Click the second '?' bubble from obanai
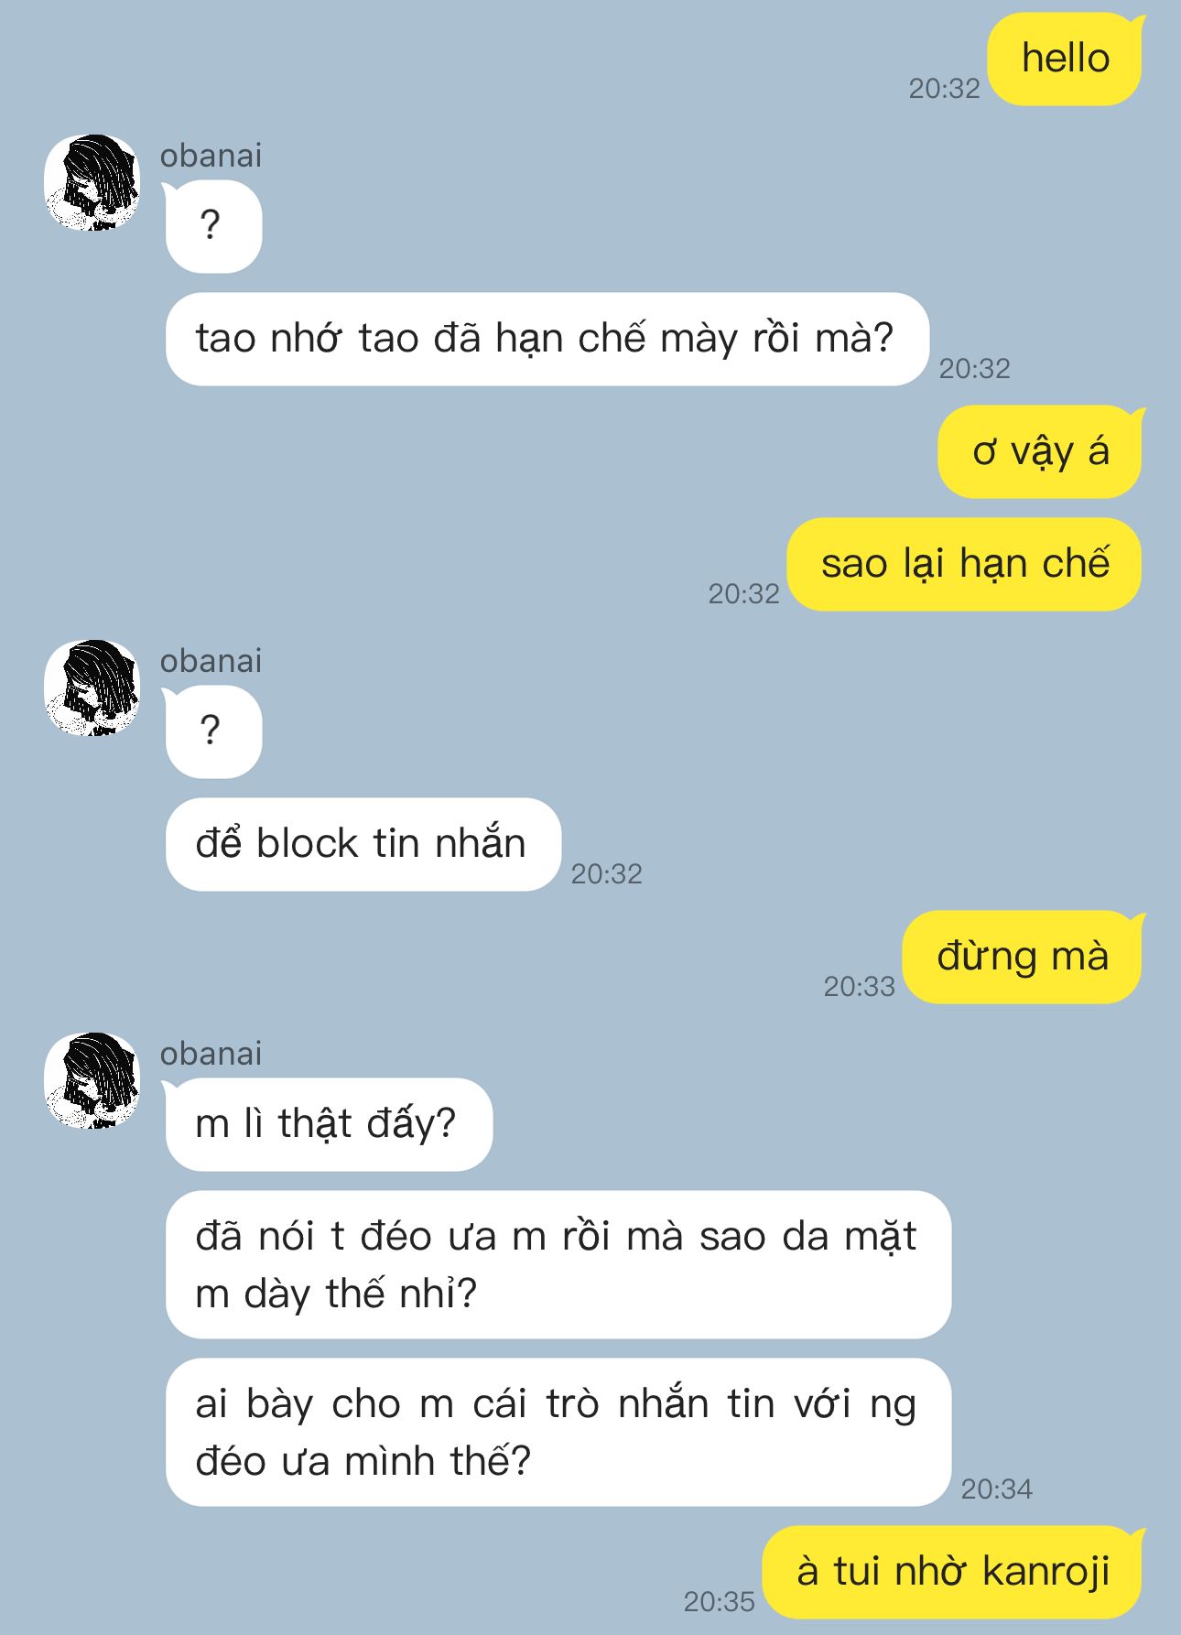Screen dimensions: 1181x1635 tap(212, 731)
